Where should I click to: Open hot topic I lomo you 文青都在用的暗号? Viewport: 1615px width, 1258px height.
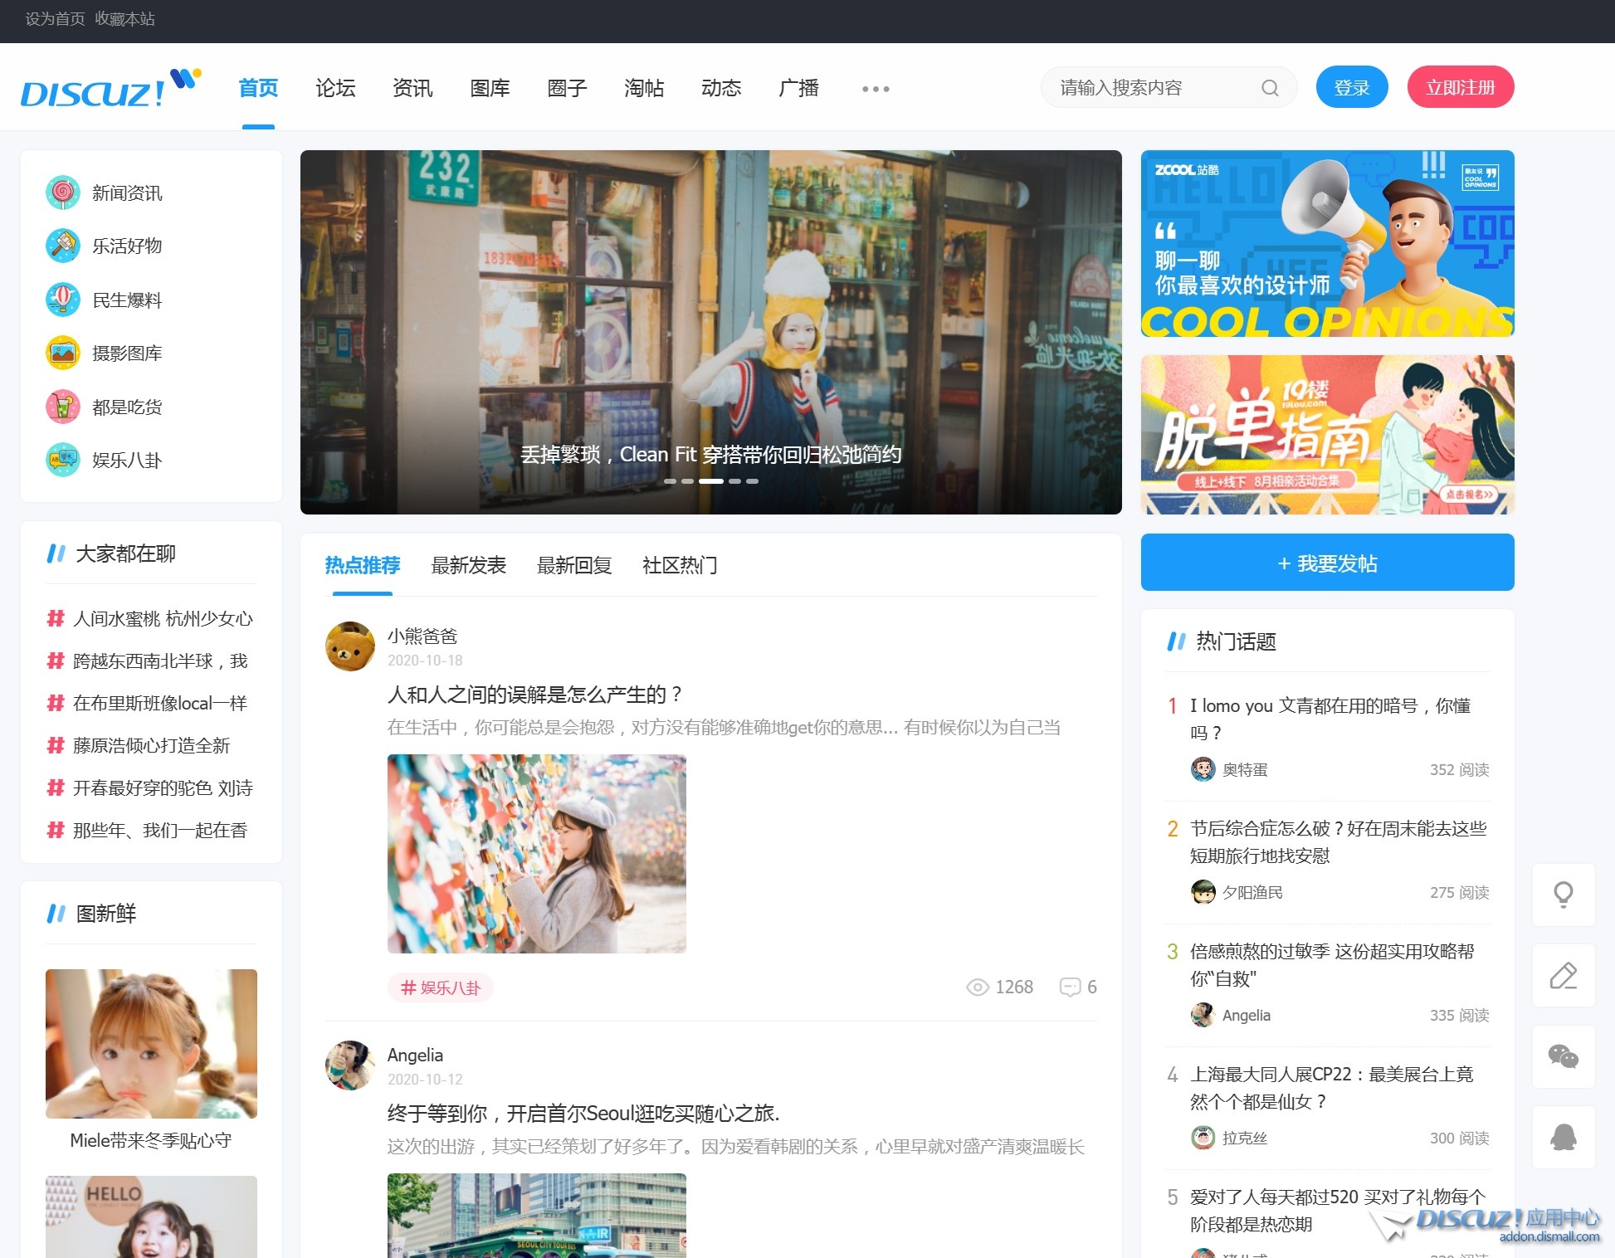pyautogui.click(x=1330, y=719)
